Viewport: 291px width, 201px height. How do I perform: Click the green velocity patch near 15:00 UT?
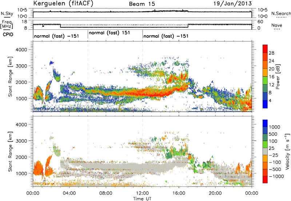click(x=168, y=155)
